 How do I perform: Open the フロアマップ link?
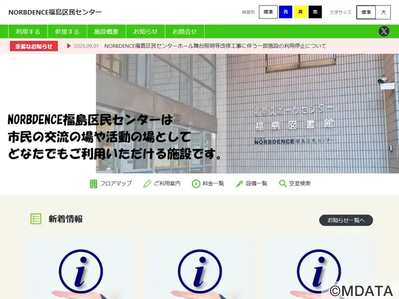(x=116, y=183)
